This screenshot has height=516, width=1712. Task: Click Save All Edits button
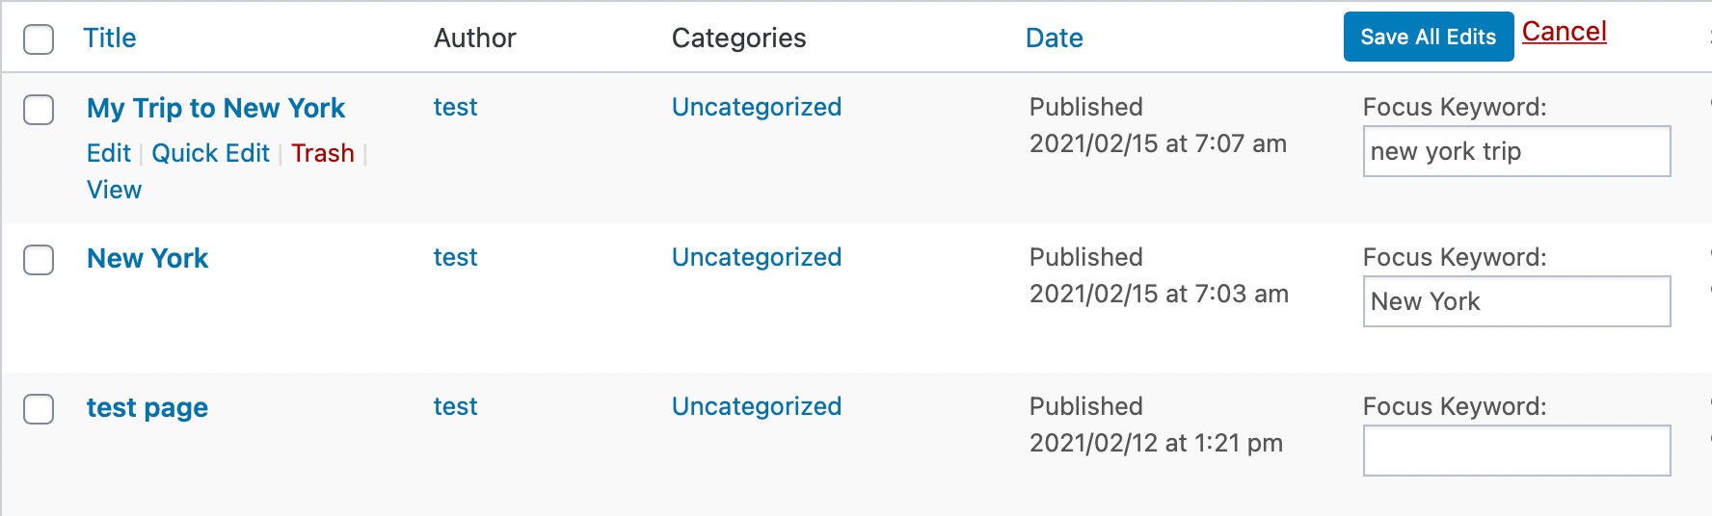[x=1428, y=38]
